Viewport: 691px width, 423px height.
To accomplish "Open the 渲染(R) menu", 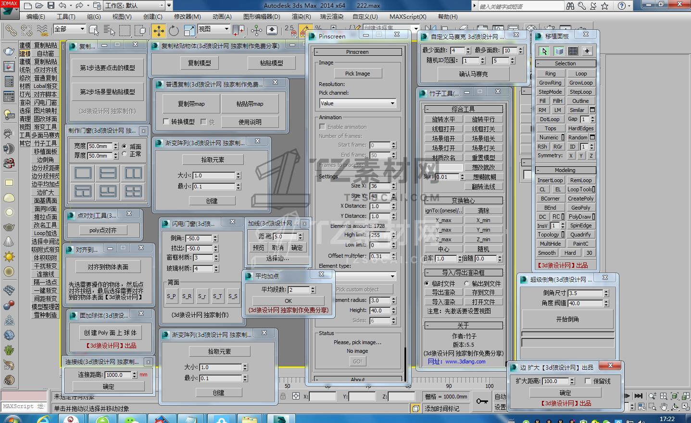I will pos(301,16).
